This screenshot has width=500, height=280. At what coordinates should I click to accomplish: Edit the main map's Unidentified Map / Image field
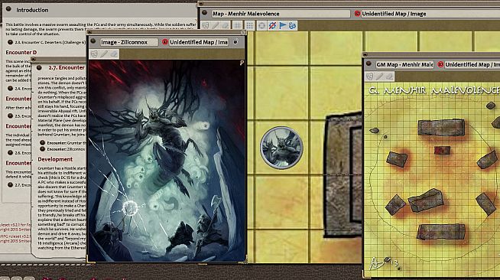pyautogui.click(x=430, y=14)
